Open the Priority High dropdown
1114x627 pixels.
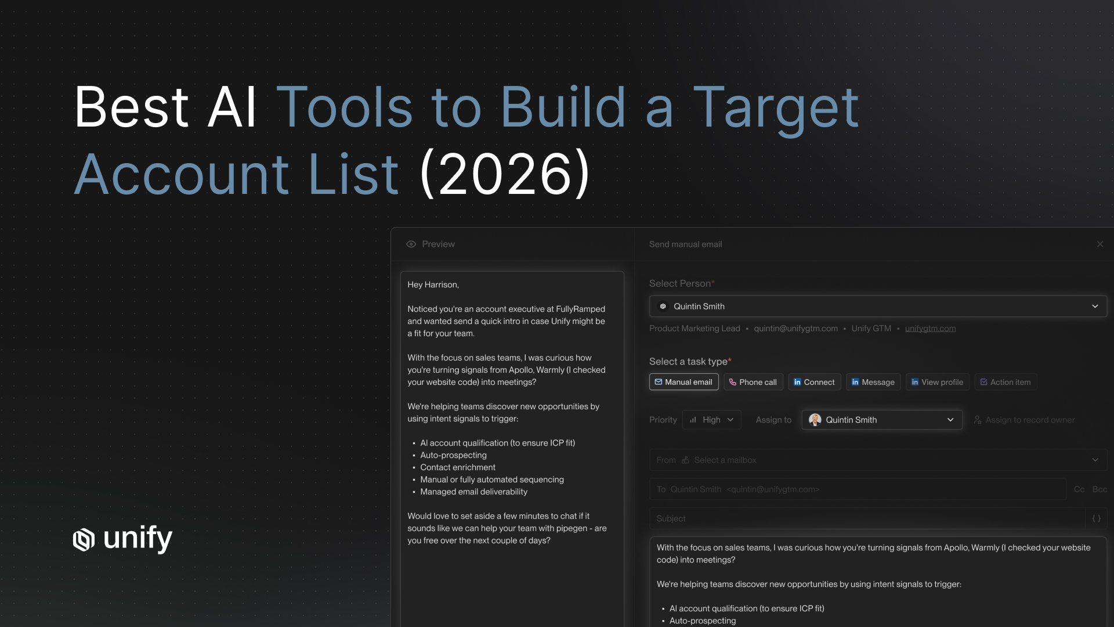pos(712,420)
